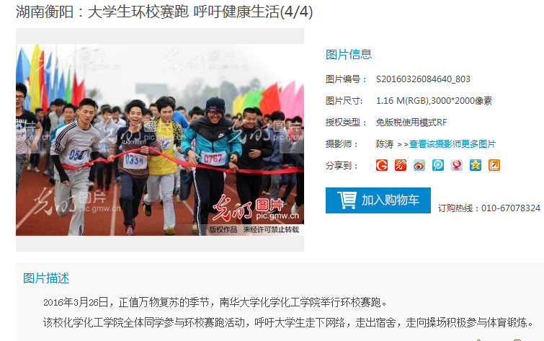Select image ID S20160326084640_803

coord(423,79)
